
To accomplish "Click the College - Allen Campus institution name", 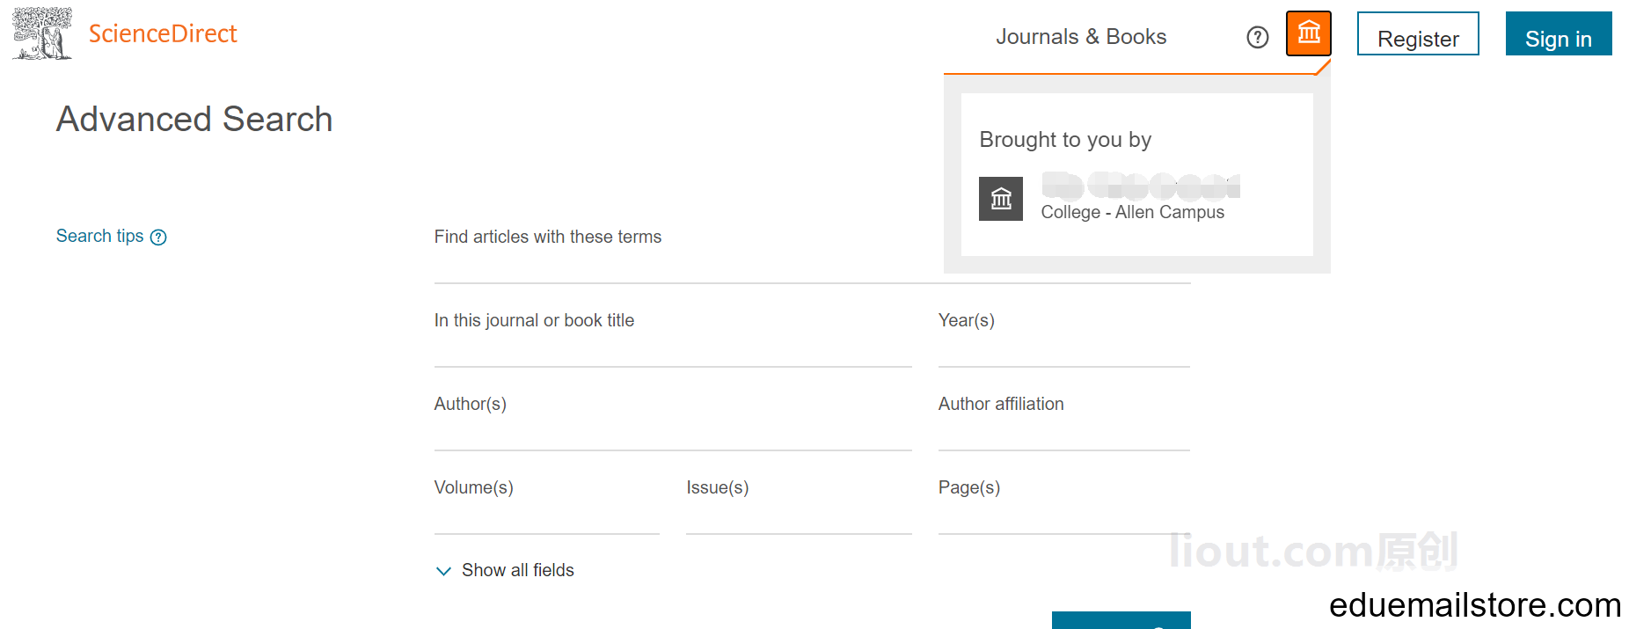I will tap(1132, 212).
